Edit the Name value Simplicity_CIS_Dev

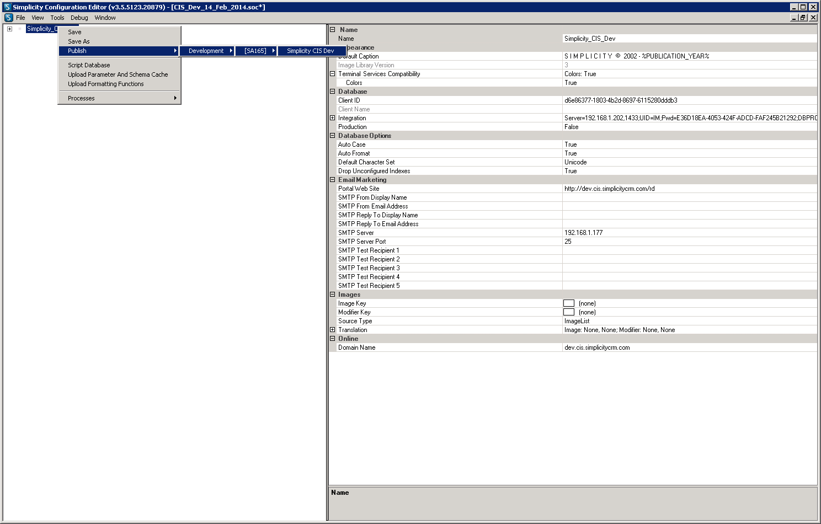(690, 39)
